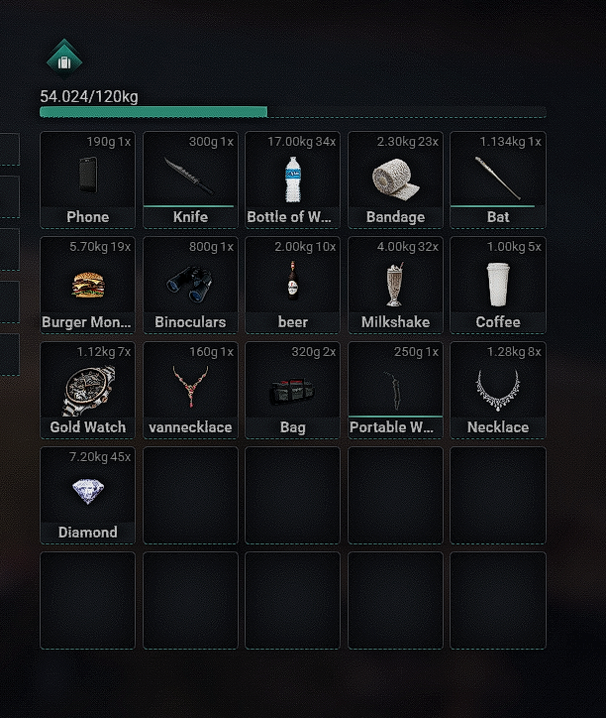
Task: Select the Bat weapon slot
Action: tap(498, 179)
